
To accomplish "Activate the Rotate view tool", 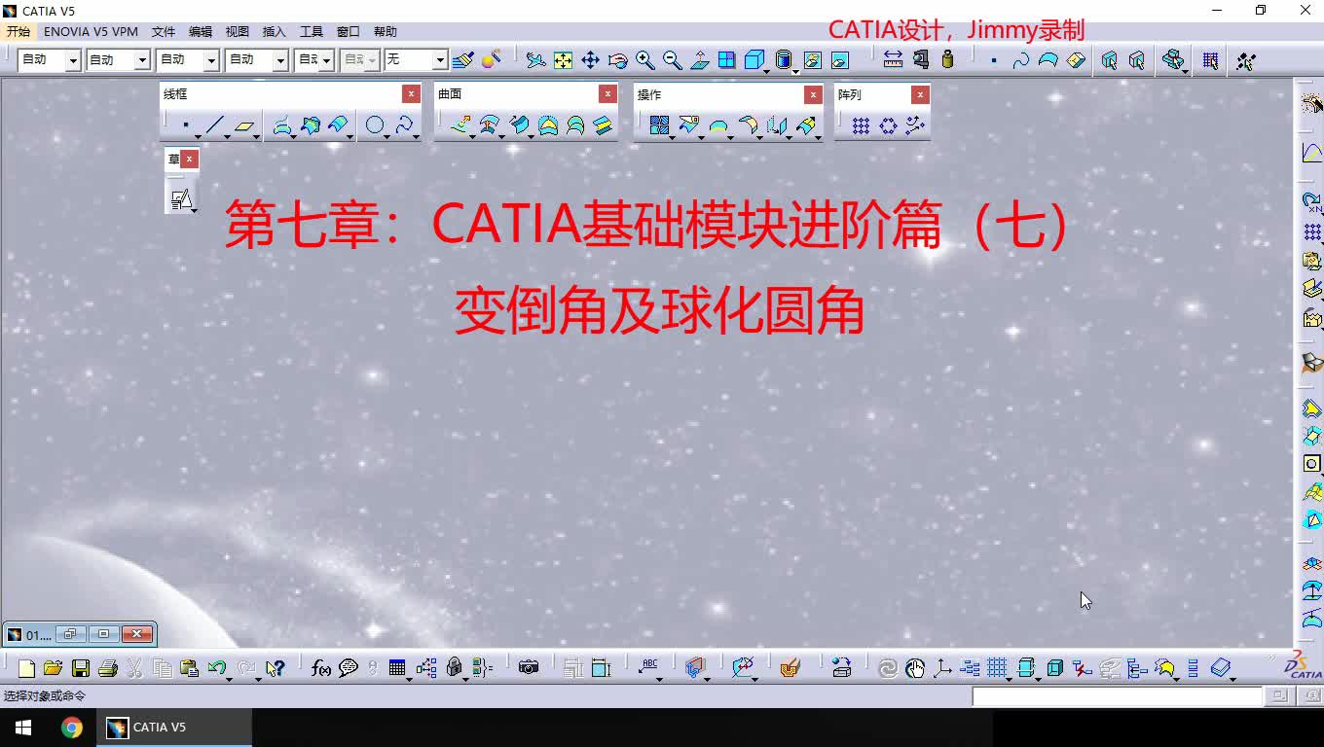I will [617, 60].
